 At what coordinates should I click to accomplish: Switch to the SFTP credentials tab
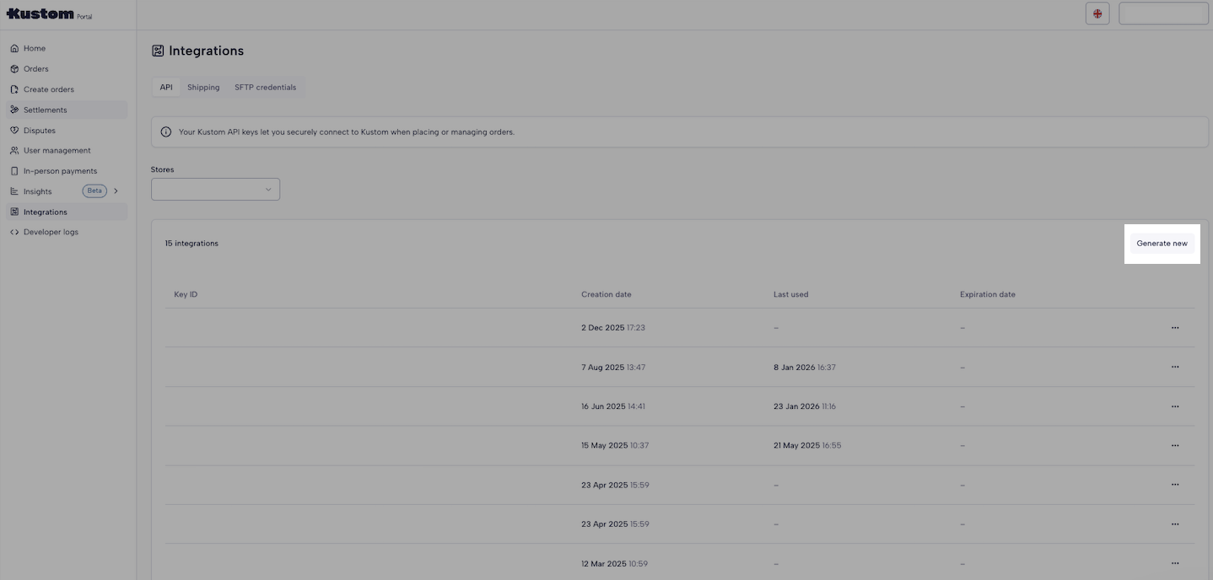pos(265,88)
